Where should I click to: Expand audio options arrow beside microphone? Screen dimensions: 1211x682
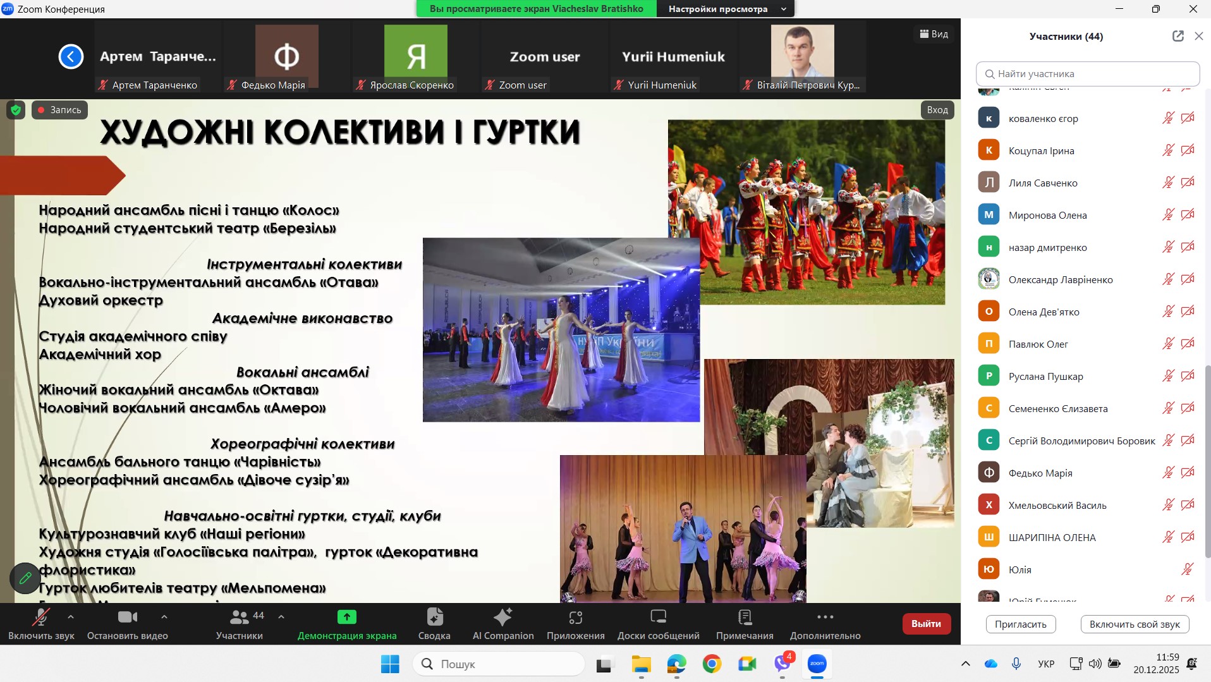coord(71,616)
